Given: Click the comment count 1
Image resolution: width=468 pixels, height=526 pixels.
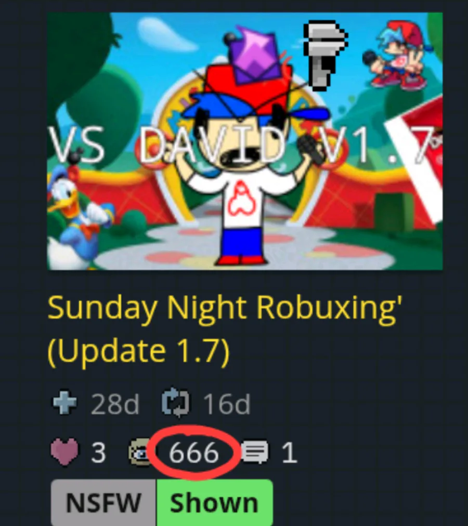Looking at the screenshot, I should pos(290,453).
